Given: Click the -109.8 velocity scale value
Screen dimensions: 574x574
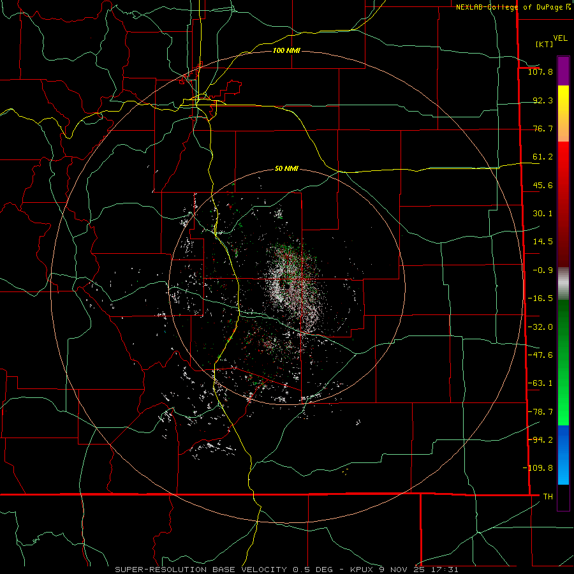Looking at the screenshot, I should click(x=538, y=468).
